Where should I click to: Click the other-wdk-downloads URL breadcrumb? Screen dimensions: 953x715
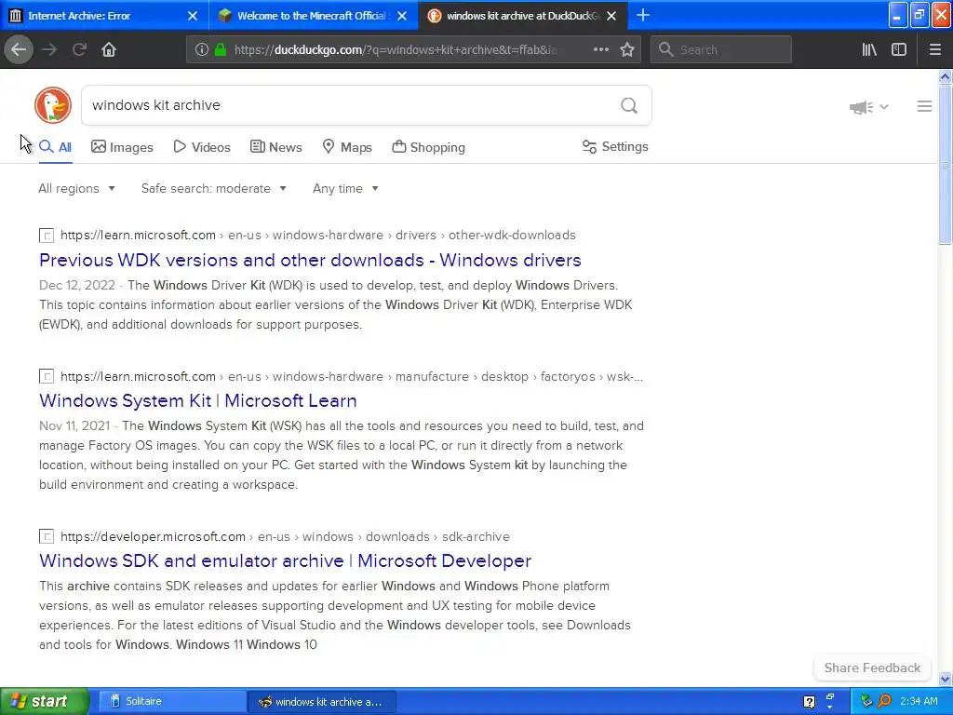(512, 236)
